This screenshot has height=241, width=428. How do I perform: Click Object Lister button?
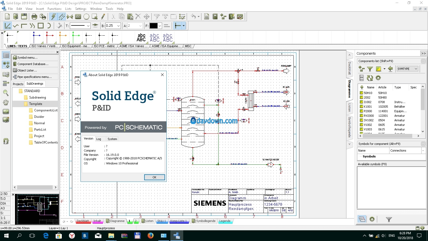[x=35, y=70]
